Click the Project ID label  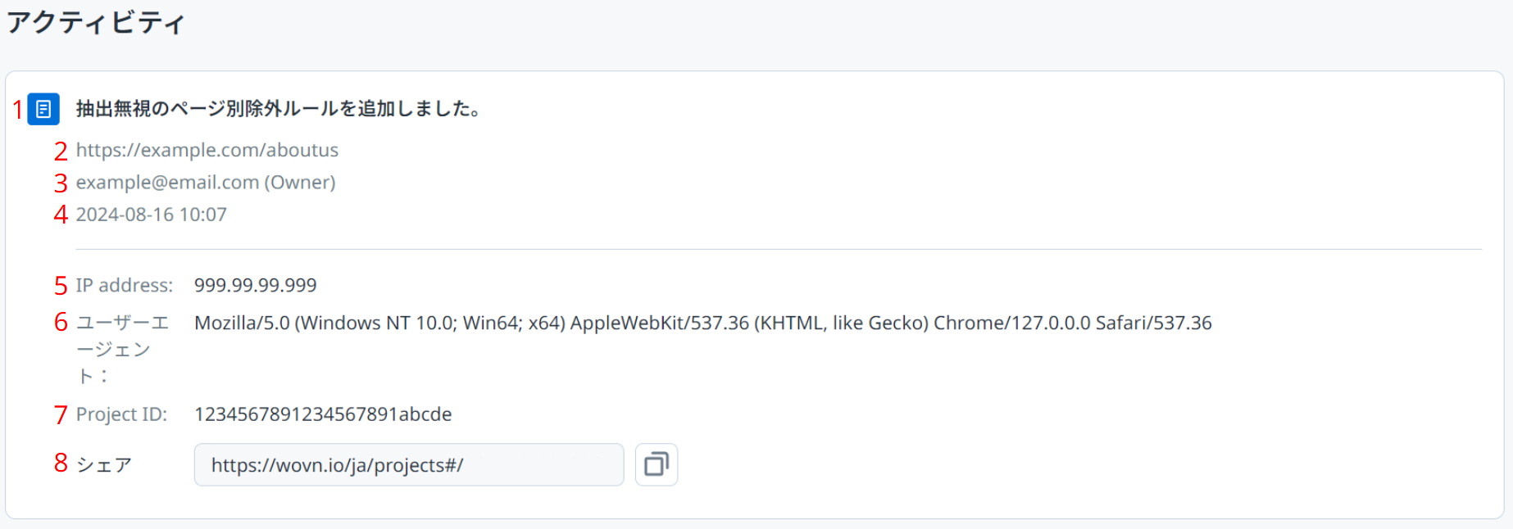point(121,414)
